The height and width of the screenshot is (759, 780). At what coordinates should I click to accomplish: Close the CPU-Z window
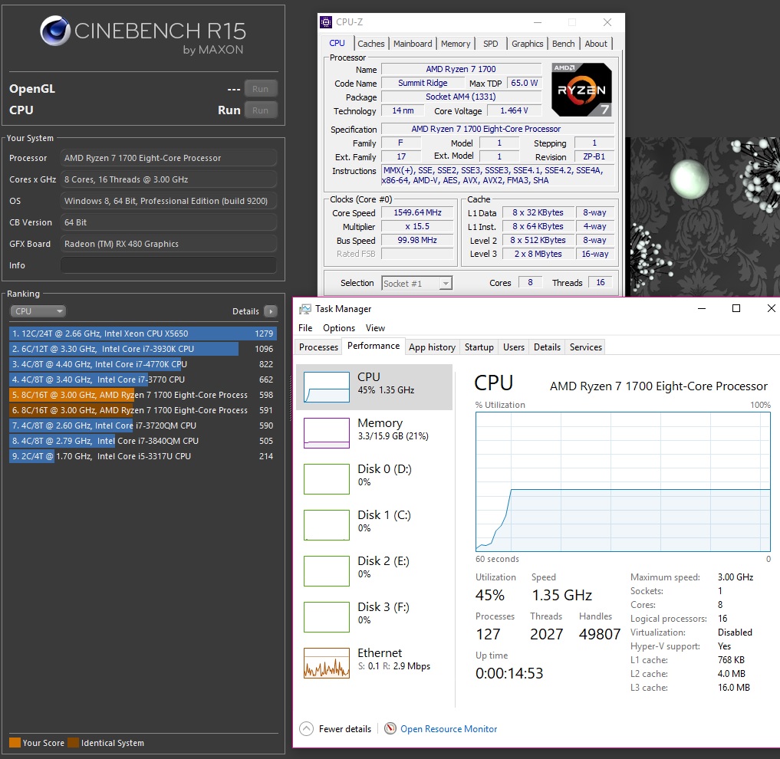[x=607, y=22]
